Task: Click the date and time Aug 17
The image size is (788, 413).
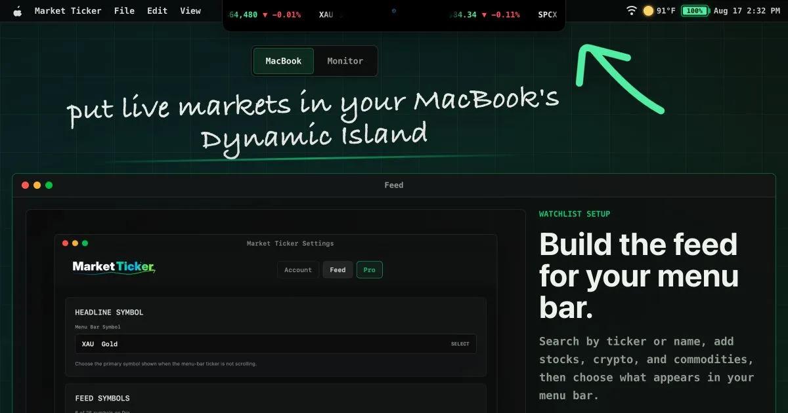Action: [747, 11]
